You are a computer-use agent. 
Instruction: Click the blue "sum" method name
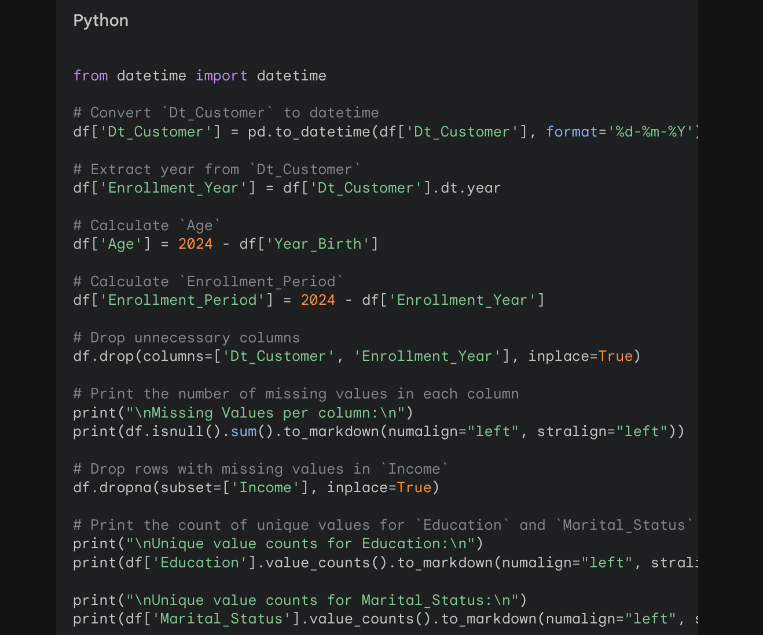click(x=244, y=431)
